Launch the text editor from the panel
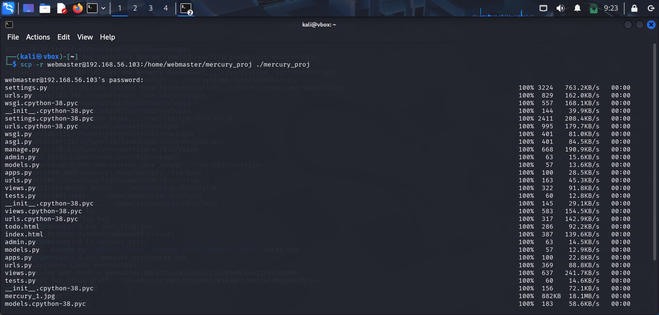 pyautogui.click(x=61, y=8)
